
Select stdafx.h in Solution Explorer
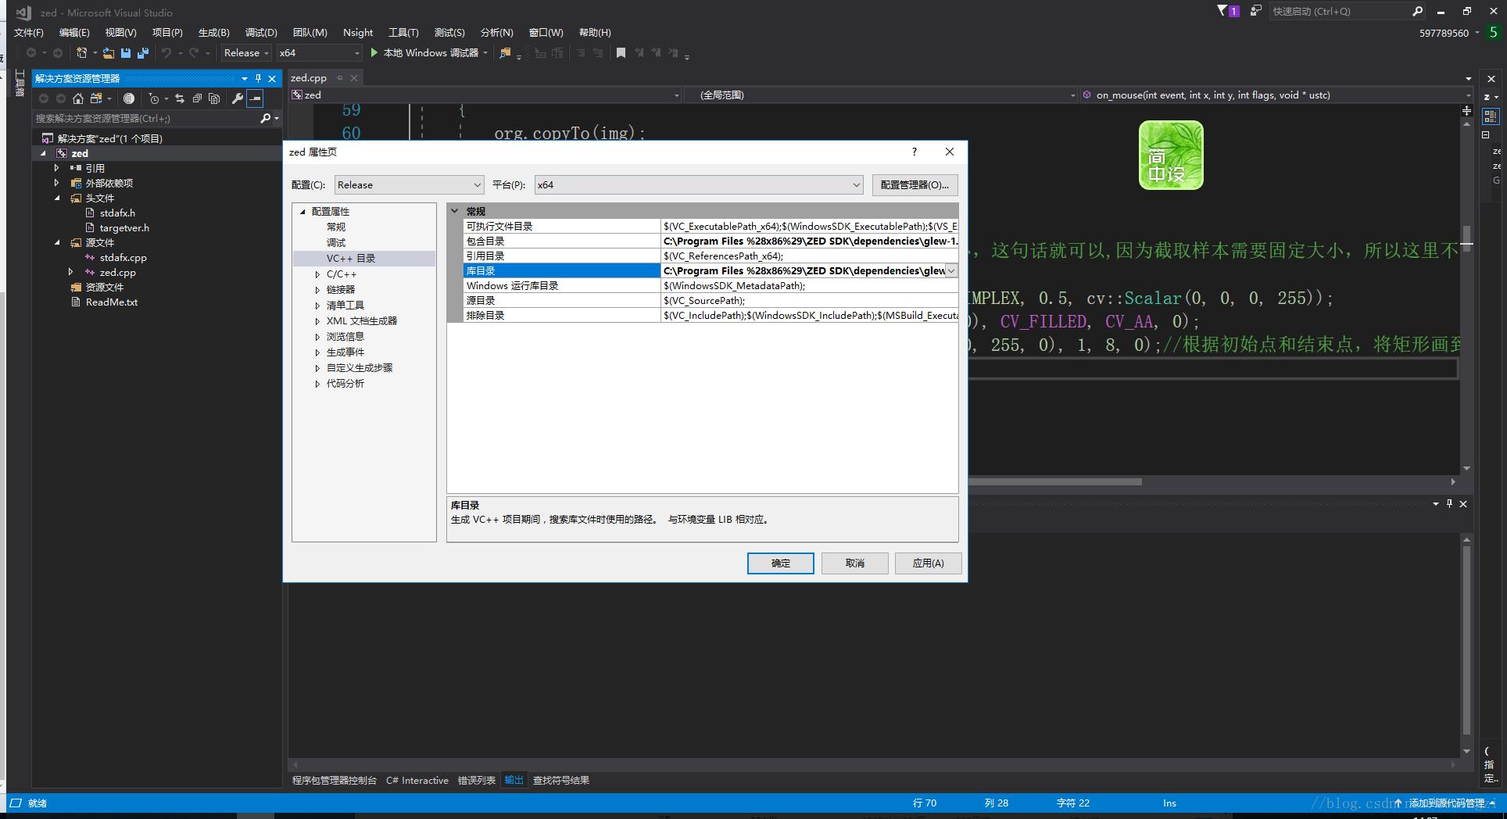pyautogui.click(x=117, y=213)
